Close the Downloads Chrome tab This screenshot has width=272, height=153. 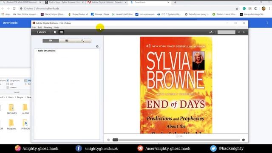[x=168, y=2]
